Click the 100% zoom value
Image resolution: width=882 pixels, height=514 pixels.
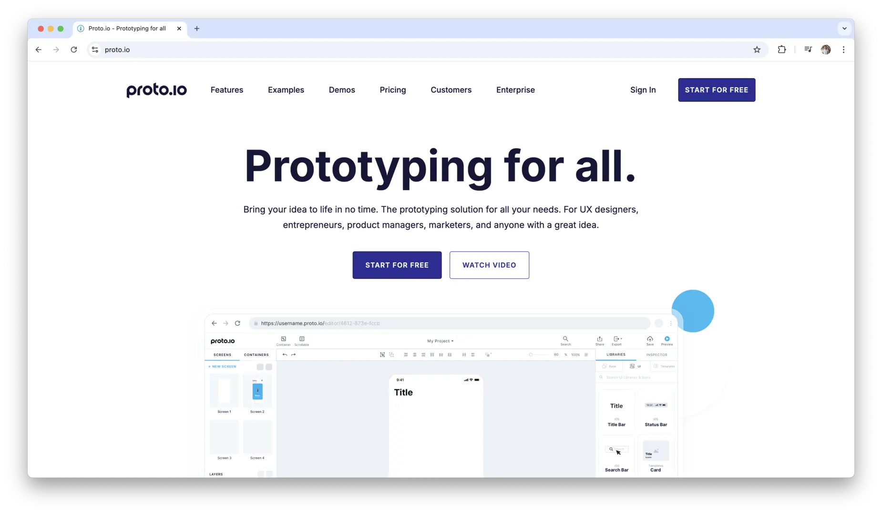575,355
